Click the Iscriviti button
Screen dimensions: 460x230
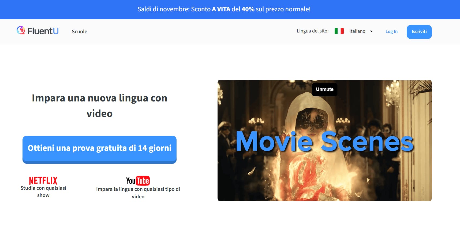pos(419,32)
